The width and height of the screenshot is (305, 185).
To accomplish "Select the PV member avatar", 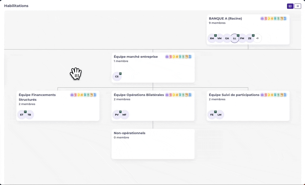I will pyautogui.click(x=117, y=115).
